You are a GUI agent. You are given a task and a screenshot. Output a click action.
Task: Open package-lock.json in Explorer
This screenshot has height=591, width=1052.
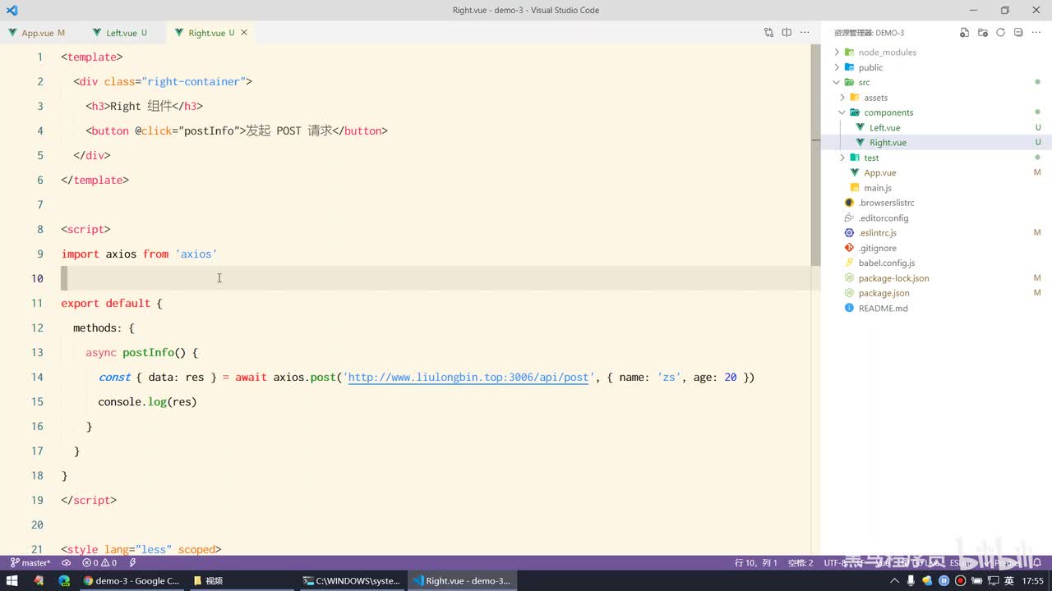[893, 278]
